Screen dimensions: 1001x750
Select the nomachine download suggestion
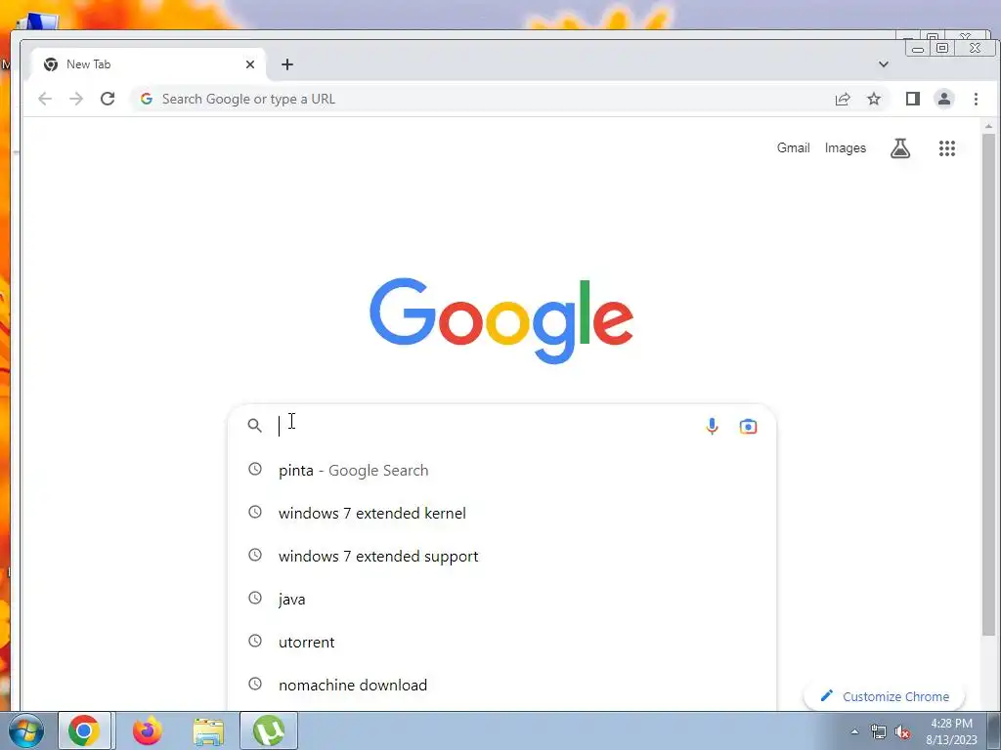[x=501, y=685]
